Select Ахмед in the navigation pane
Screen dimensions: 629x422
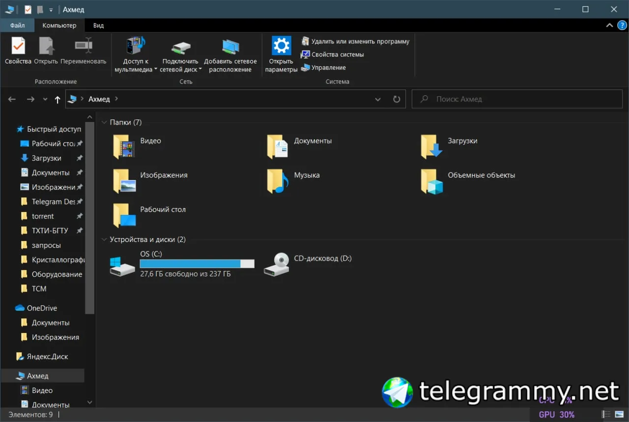point(43,376)
